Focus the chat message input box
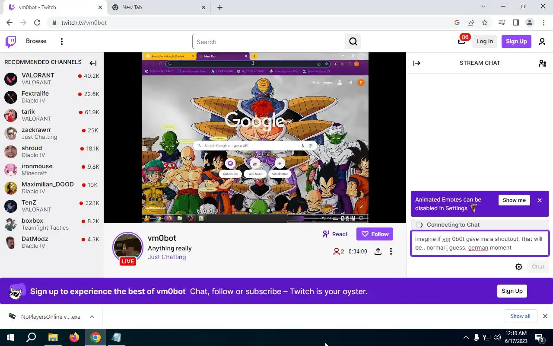Screen dimensions: 553x346 click(x=480, y=243)
